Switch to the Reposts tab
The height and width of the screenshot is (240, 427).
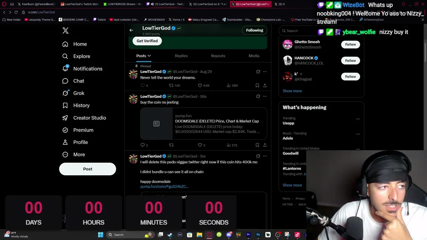(218, 56)
